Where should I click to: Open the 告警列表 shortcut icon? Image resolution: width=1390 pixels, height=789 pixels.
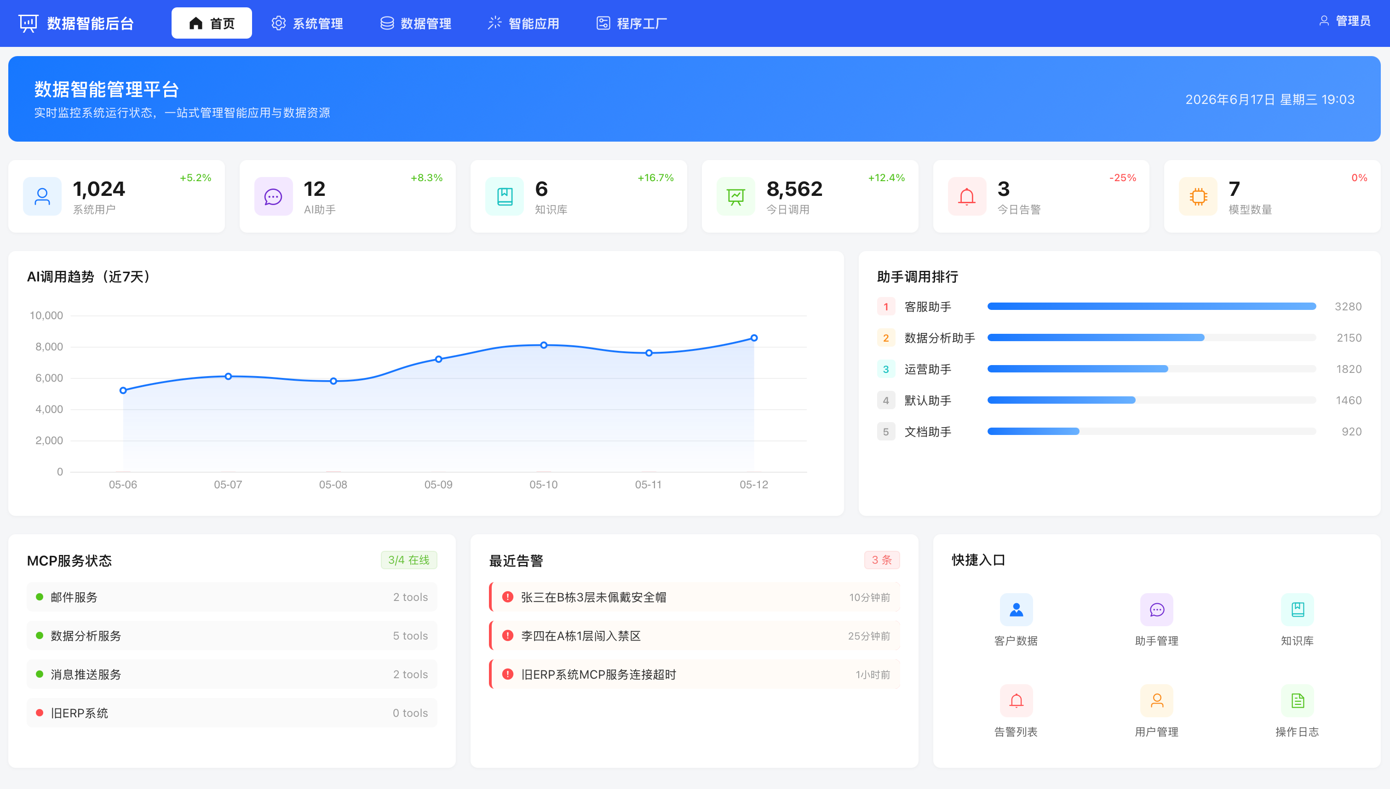tap(1016, 701)
